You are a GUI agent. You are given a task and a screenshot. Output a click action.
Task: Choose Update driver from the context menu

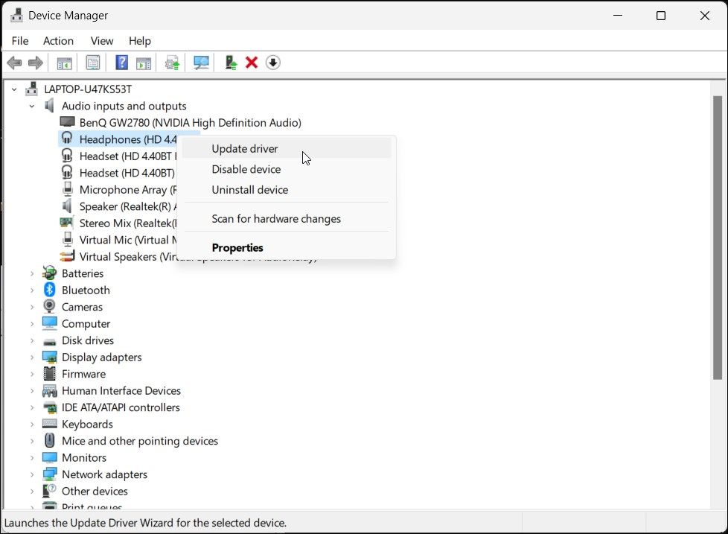click(x=245, y=148)
